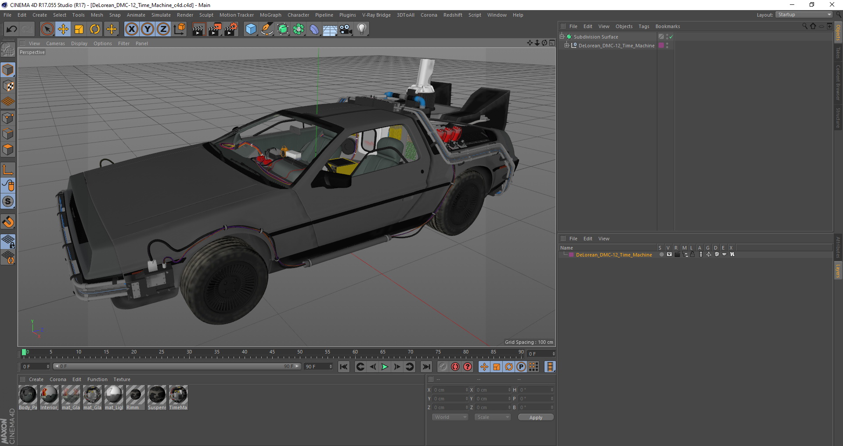Click the Apply button
Image resolution: width=843 pixels, height=446 pixels.
tap(536, 417)
